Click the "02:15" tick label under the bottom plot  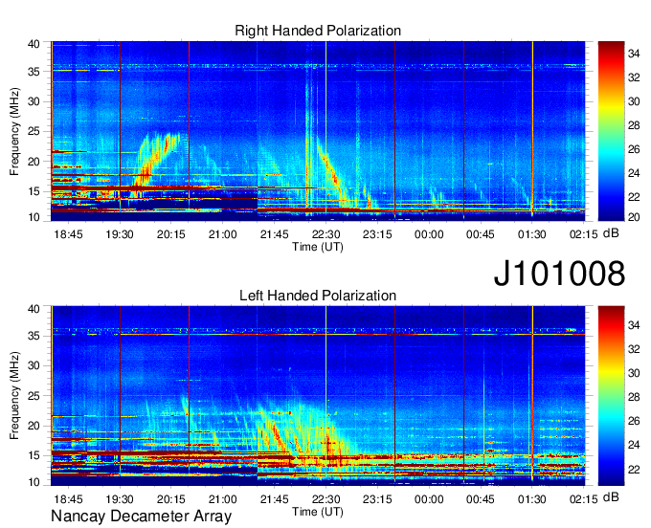click(x=583, y=499)
